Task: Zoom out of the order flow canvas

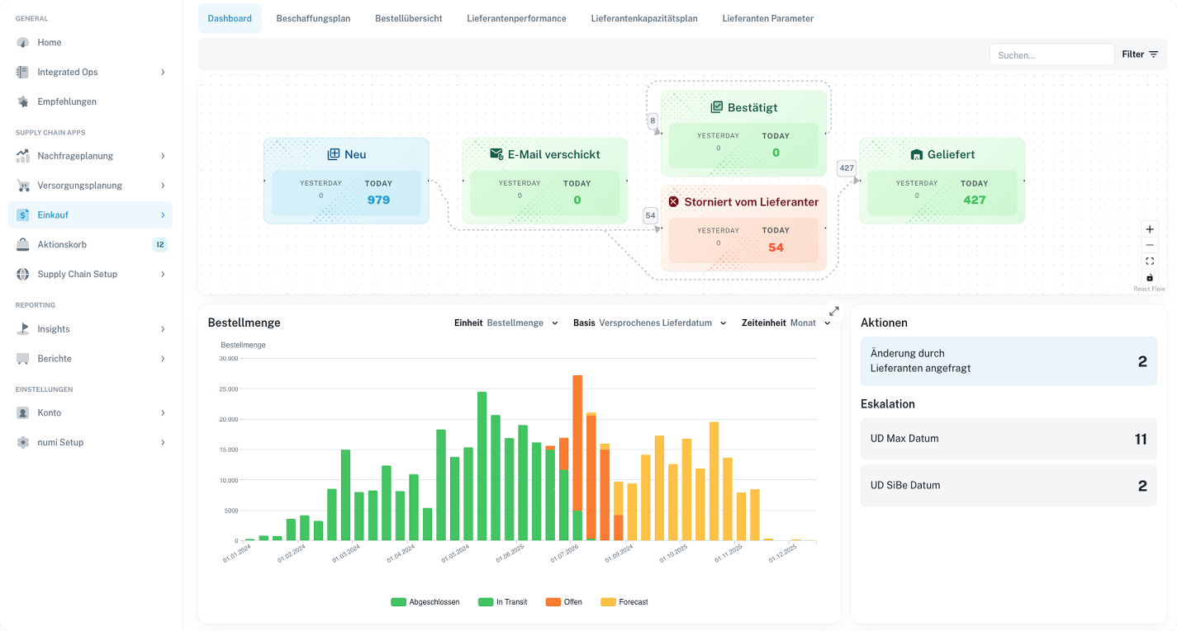Action: [1149, 244]
